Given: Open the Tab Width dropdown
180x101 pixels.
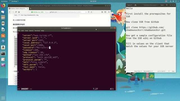Looking at the screenshot, I should [148, 71].
